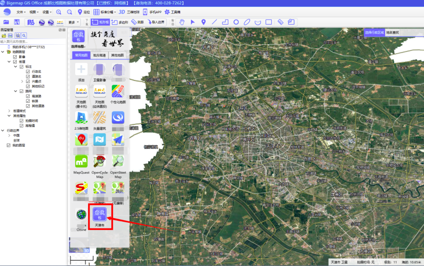Switch to the 地方高清 tab
This screenshot has height=266, width=424.
click(x=99, y=55)
